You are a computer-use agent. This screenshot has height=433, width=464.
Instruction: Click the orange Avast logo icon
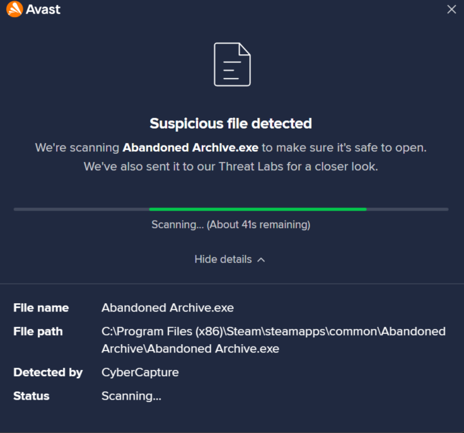[x=14, y=9]
